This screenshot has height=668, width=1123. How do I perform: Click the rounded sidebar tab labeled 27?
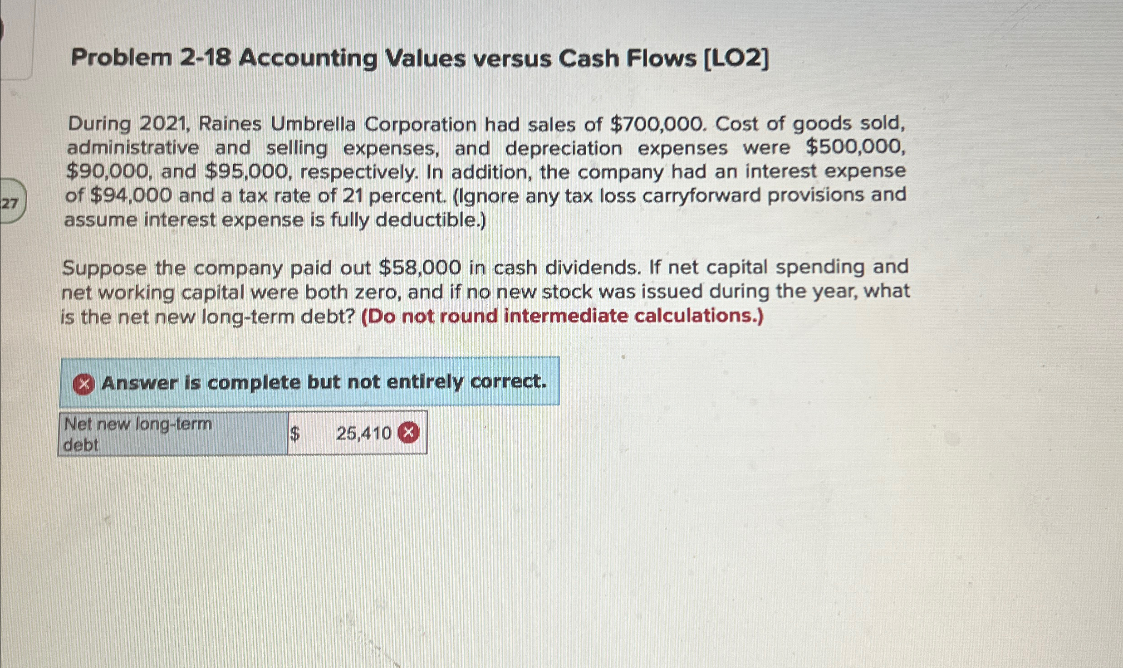(x=11, y=203)
